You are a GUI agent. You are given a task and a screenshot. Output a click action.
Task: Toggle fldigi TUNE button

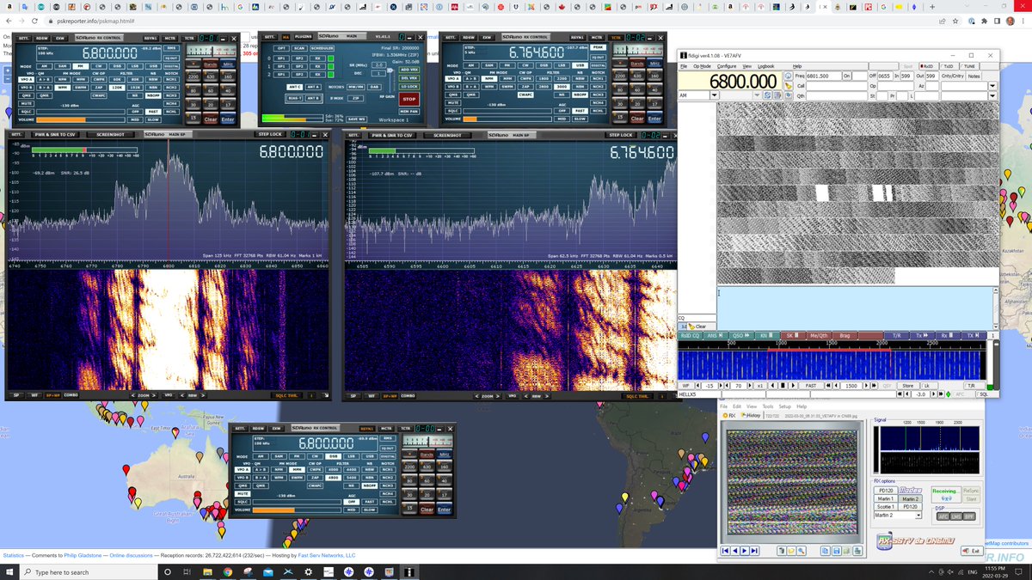point(969,66)
